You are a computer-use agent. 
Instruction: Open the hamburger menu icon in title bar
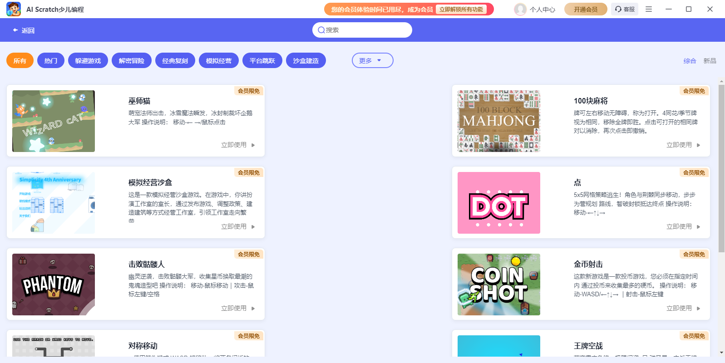tap(649, 9)
